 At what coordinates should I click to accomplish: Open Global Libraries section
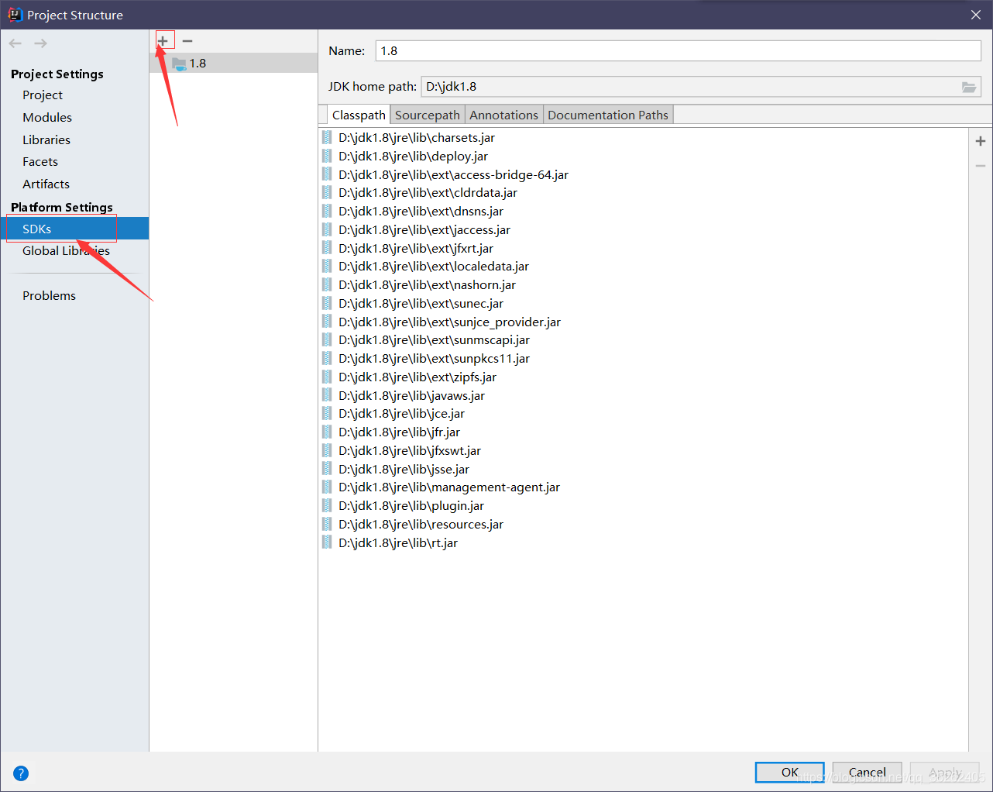[x=66, y=251]
